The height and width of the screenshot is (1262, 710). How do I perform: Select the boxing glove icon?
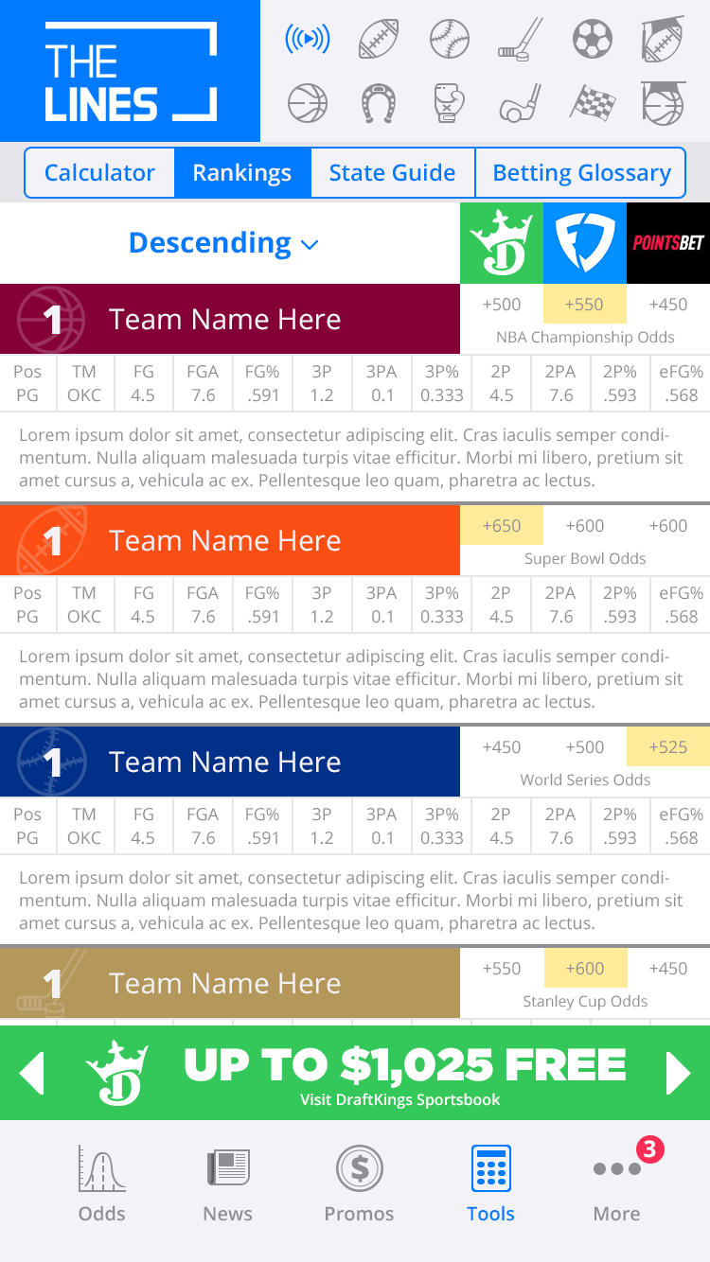pos(450,102)
